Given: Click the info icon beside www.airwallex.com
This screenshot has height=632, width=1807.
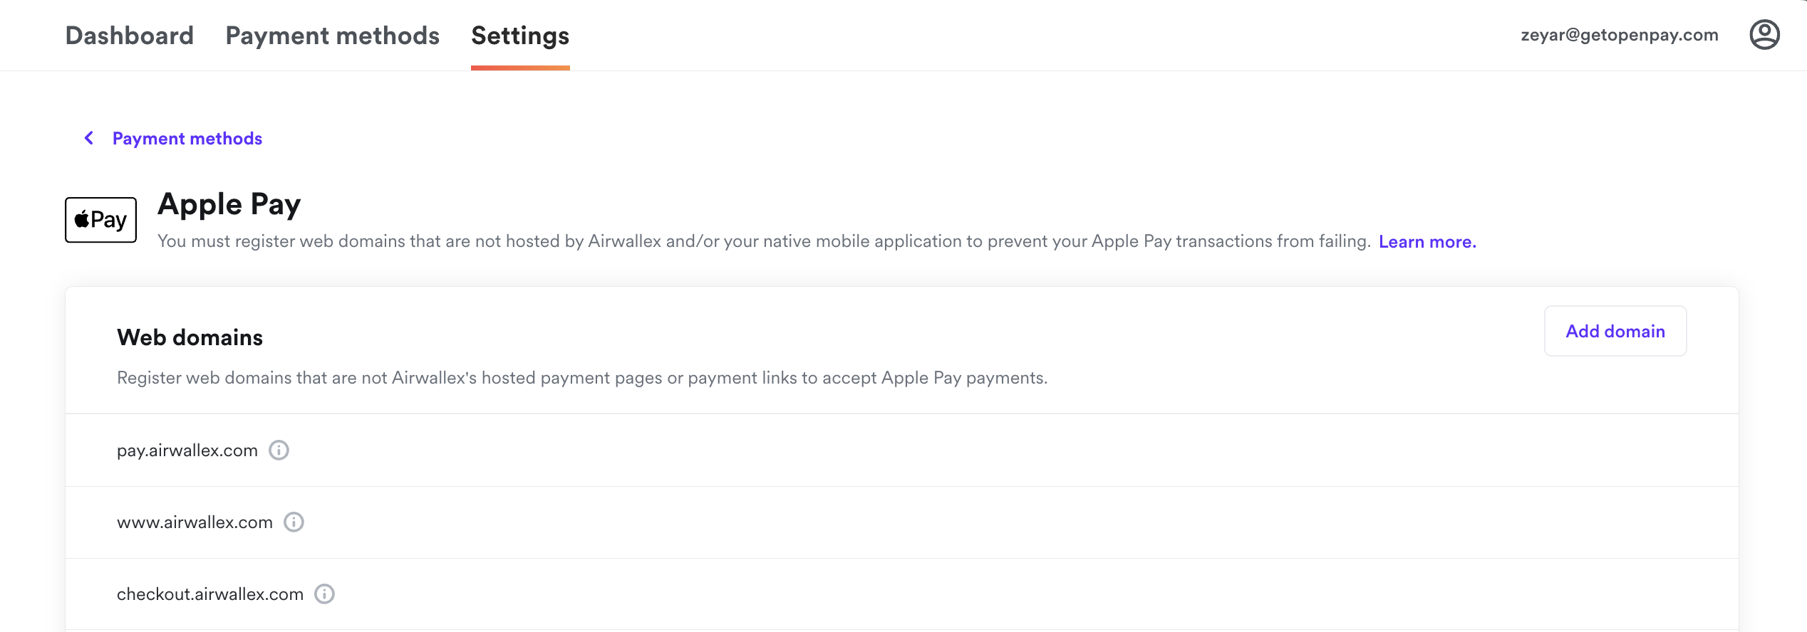Looking at the screenshot, I should [x=294, y=522].
